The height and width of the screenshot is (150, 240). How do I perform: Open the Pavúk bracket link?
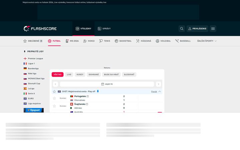[x=154, y=92]
